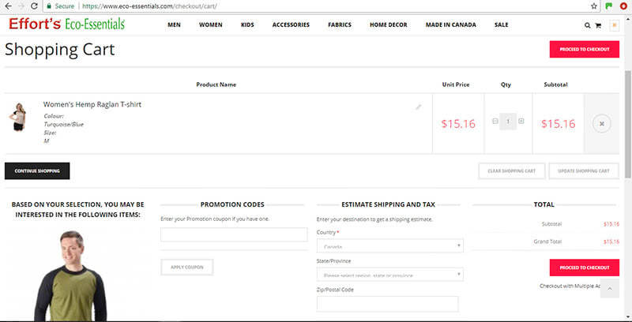The image size is (632, 322).
Task: Reload the page in the browser
Action: 35,6
